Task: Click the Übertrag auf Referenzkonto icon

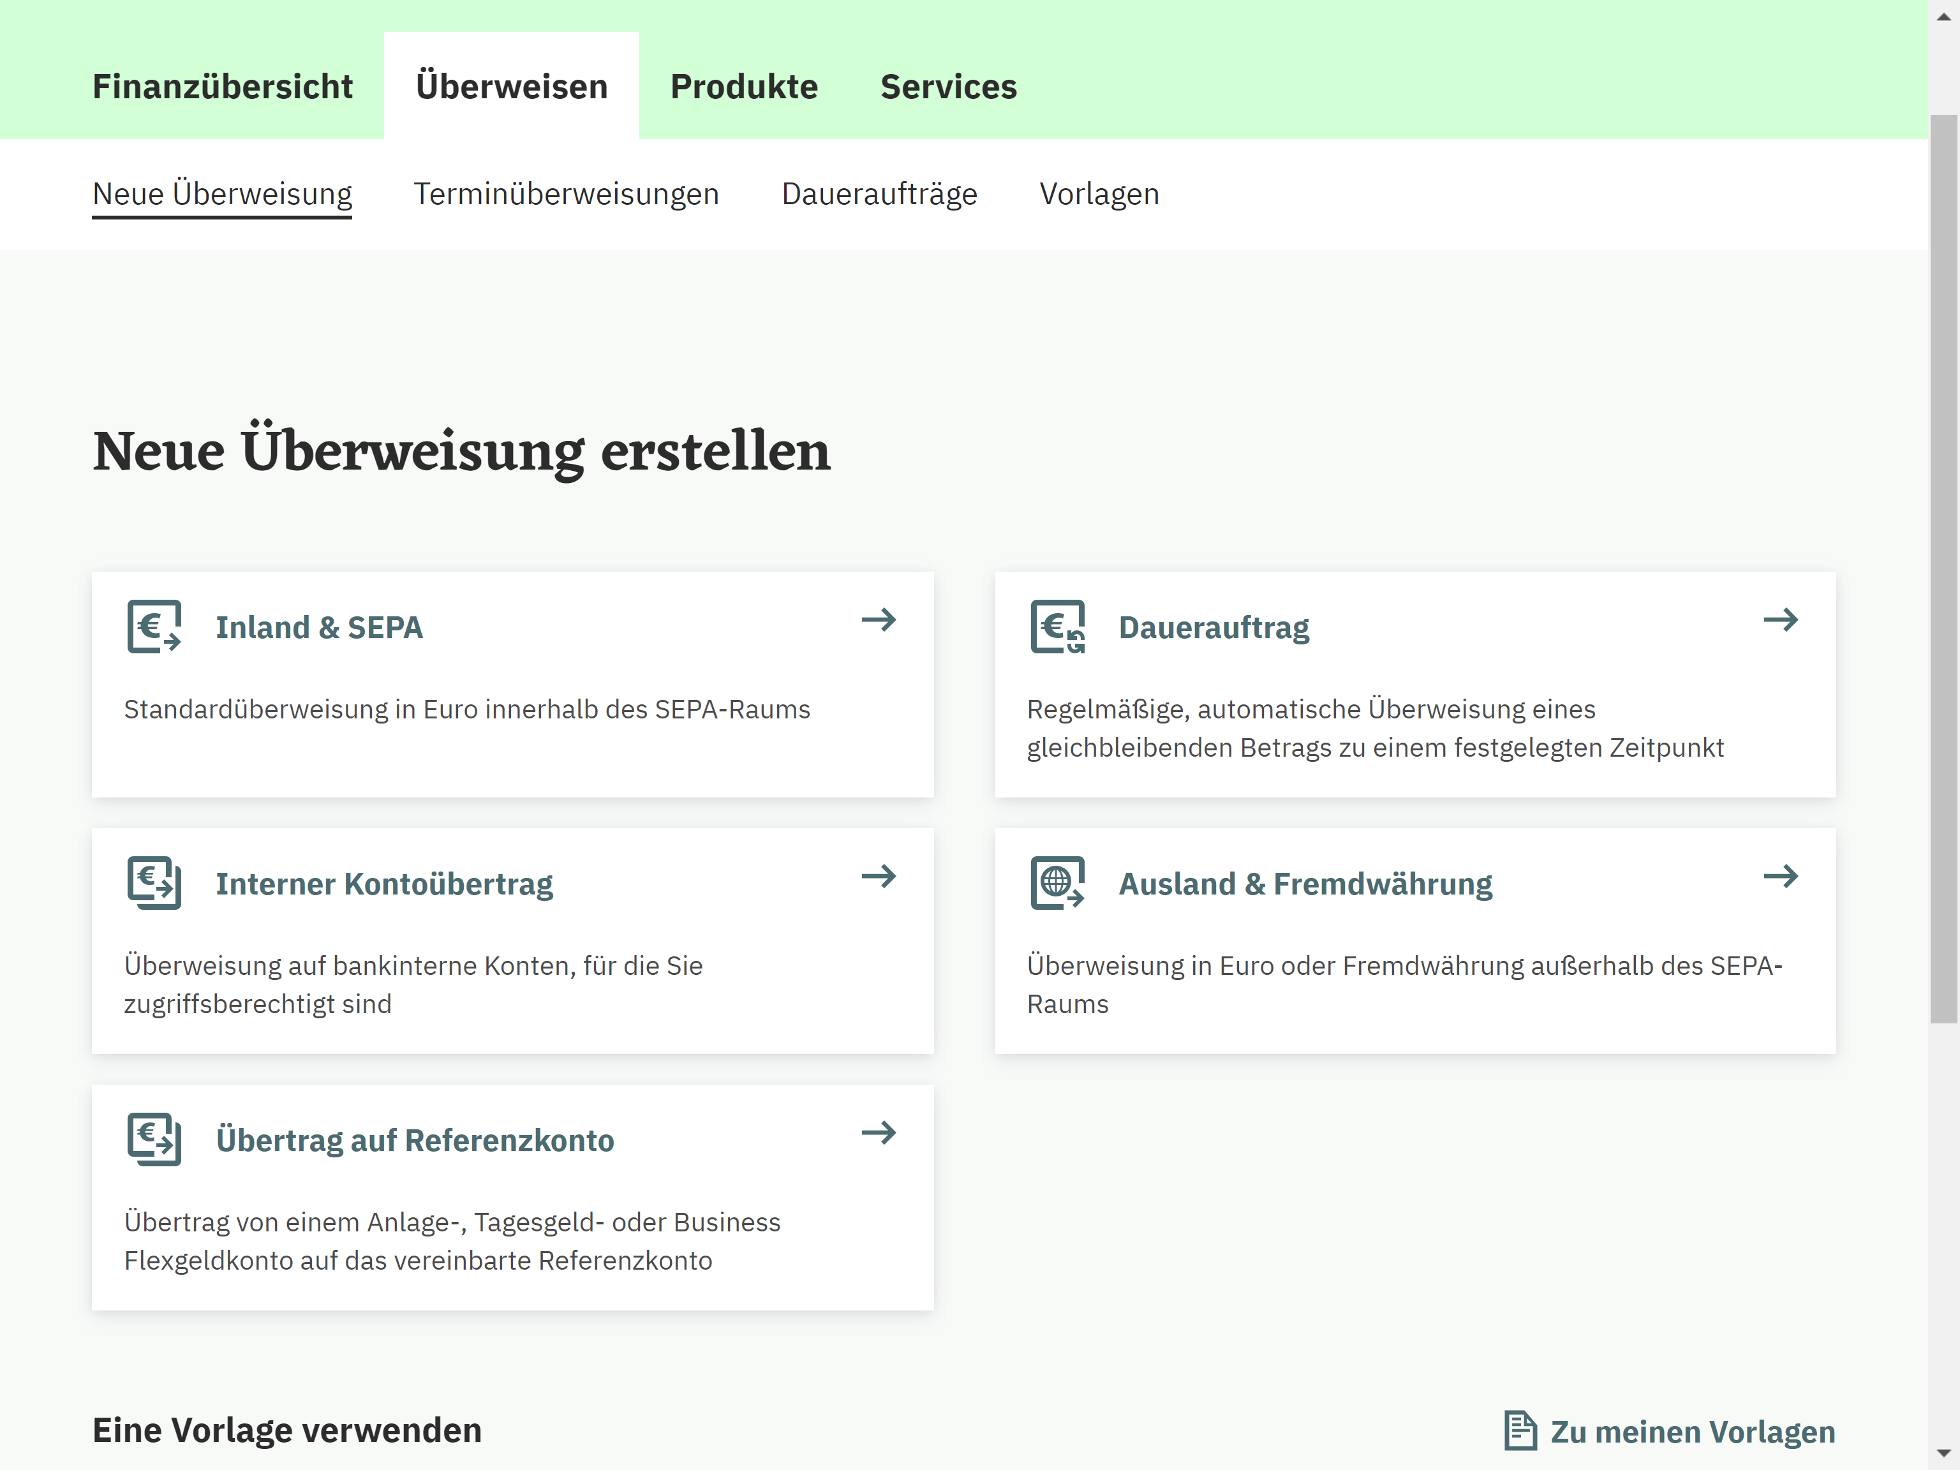Action: coord(154,1140)
